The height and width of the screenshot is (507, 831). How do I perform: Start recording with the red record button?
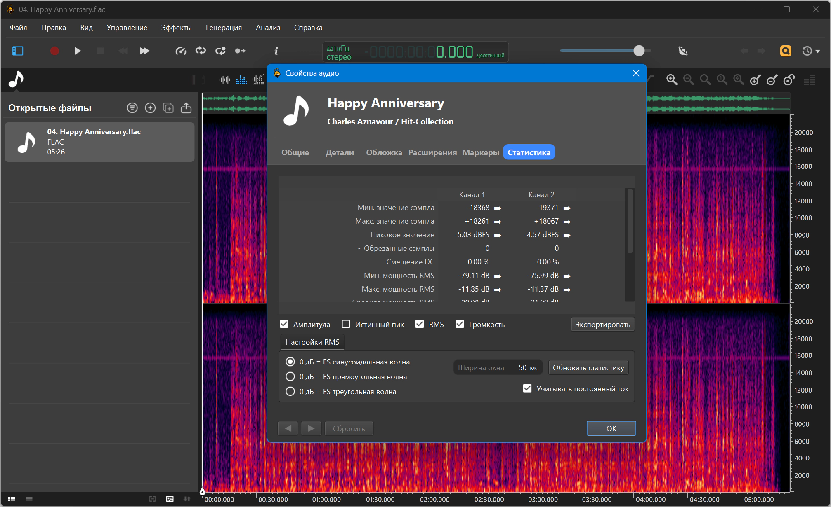[x=54, y=51]
